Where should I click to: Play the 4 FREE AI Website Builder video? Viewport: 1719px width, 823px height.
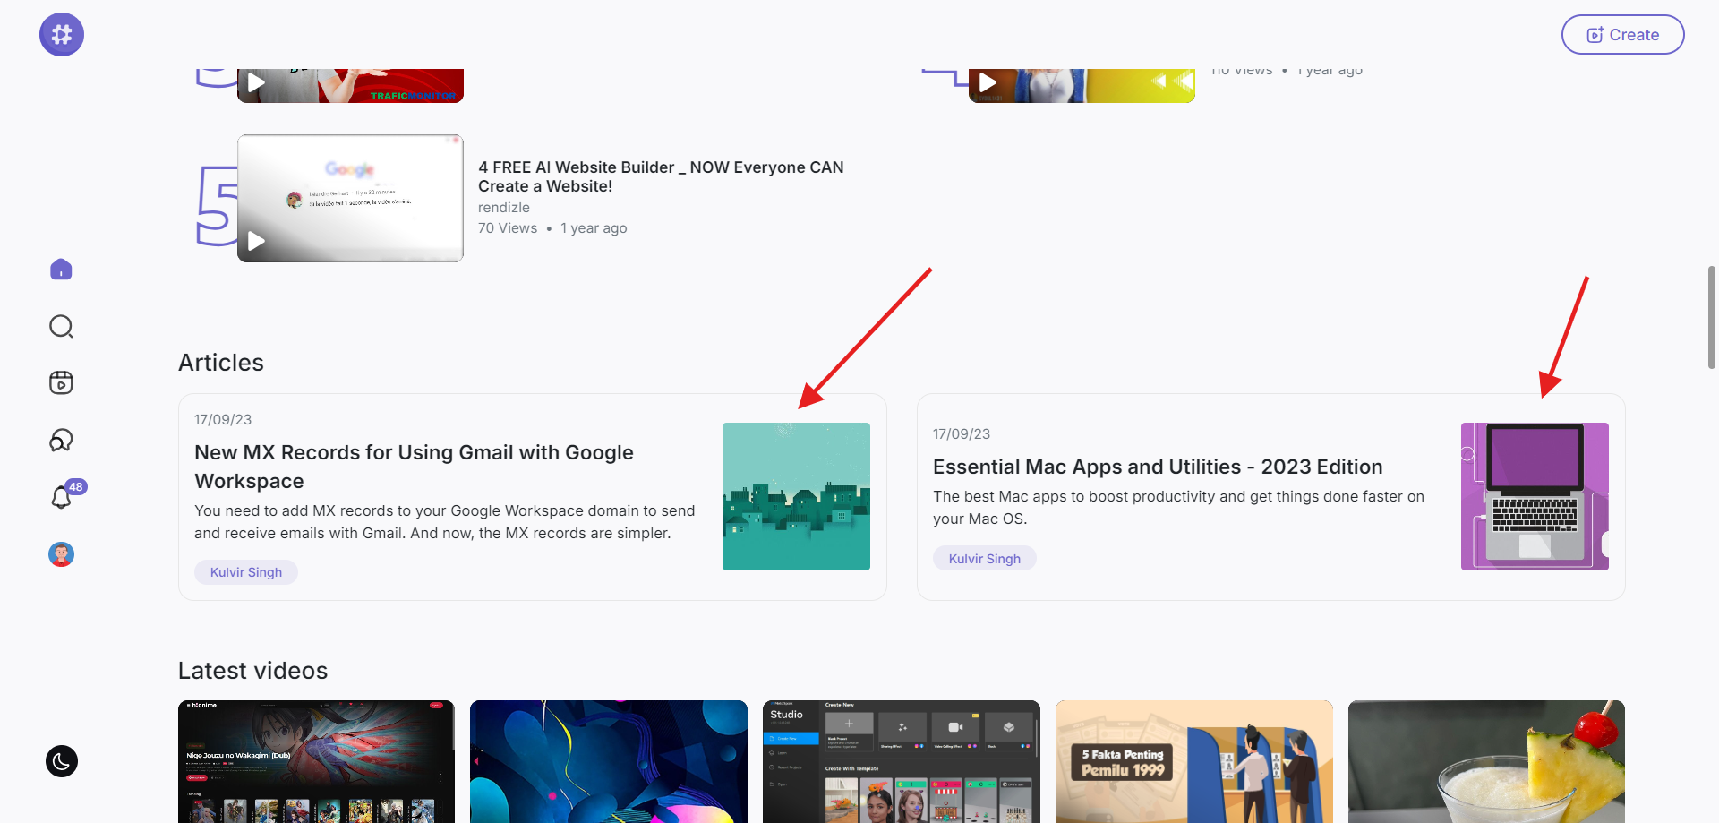256,241
